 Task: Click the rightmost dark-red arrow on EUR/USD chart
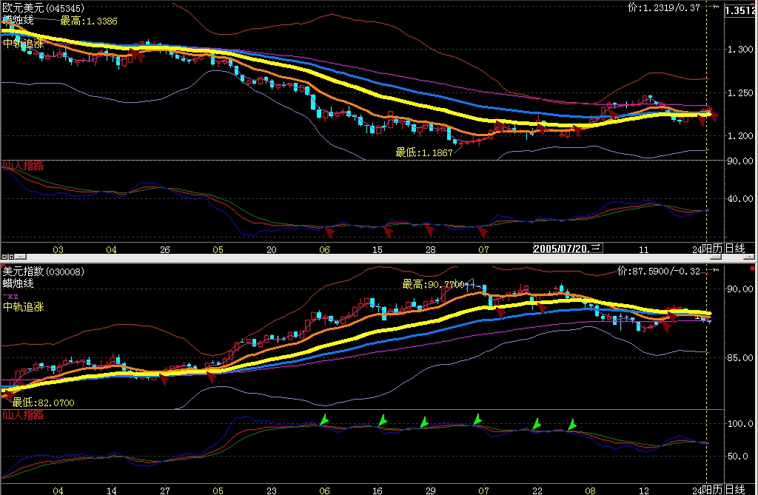pyautogui.click(x=714, y=116)
